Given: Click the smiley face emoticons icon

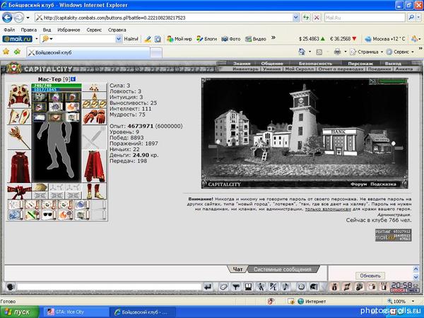Looking at the screenshot, I should pos(301,287).
